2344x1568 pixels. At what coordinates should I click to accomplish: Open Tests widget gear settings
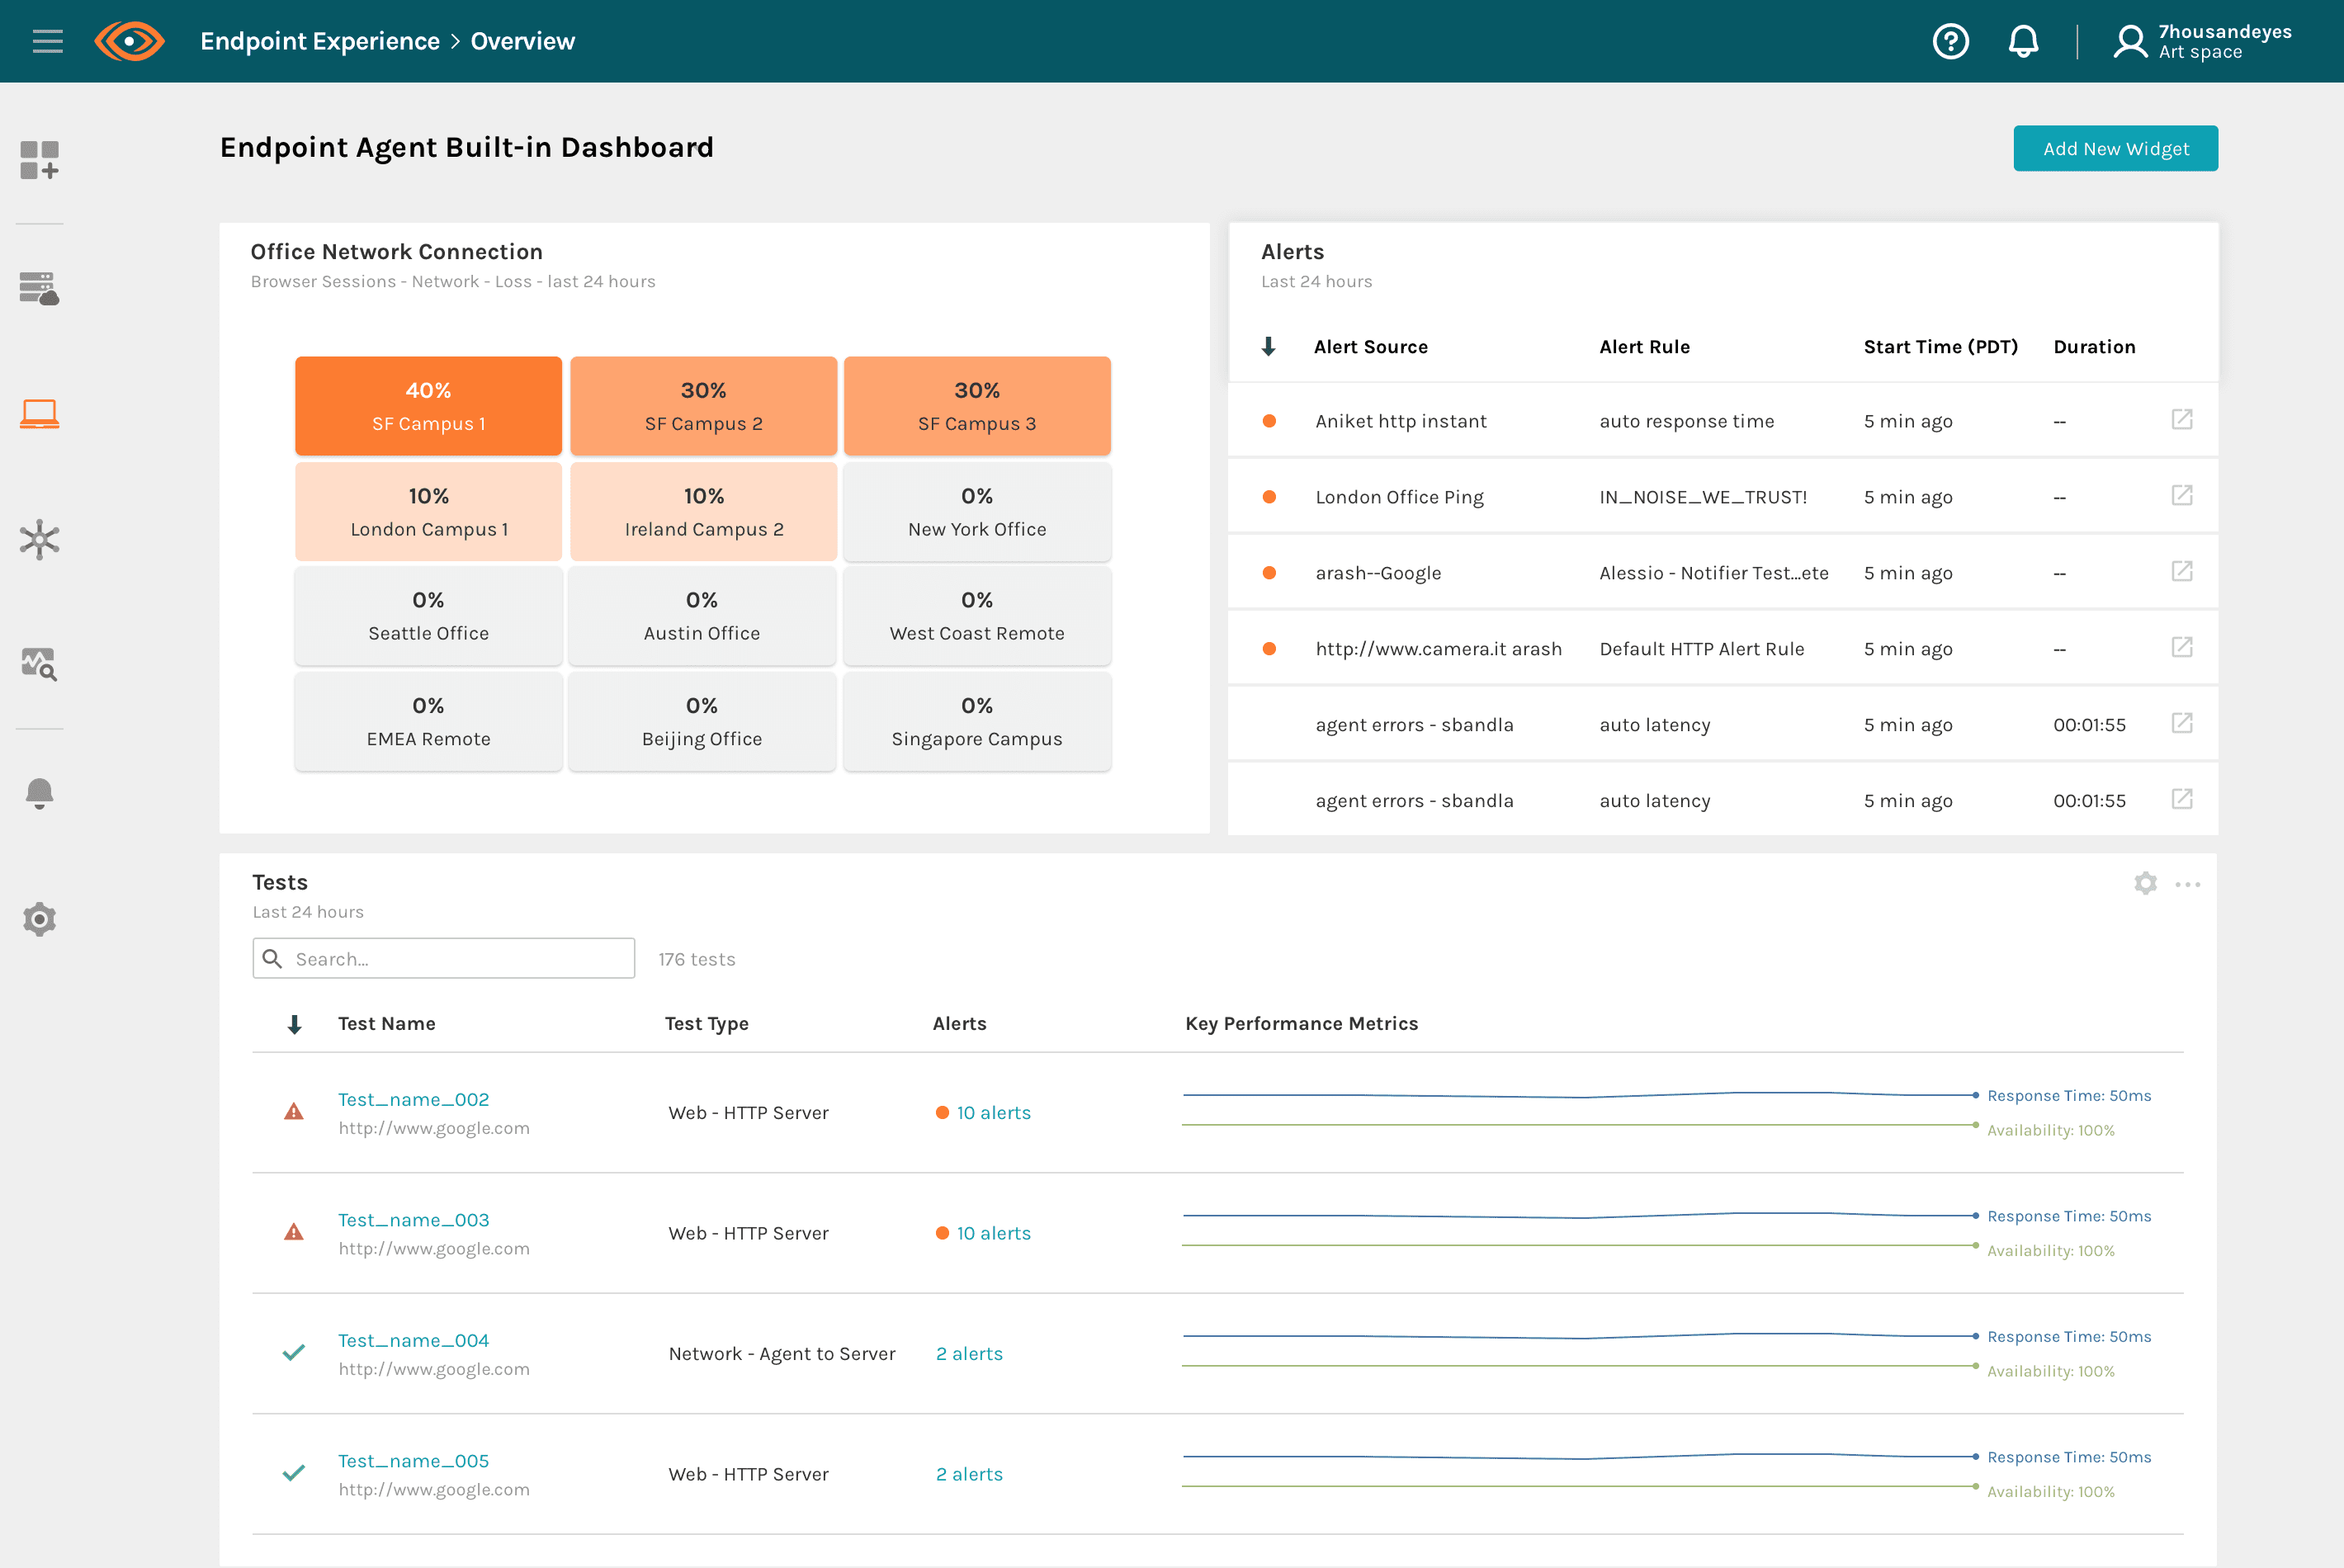pyautogui.click(x=2145, y=883)
